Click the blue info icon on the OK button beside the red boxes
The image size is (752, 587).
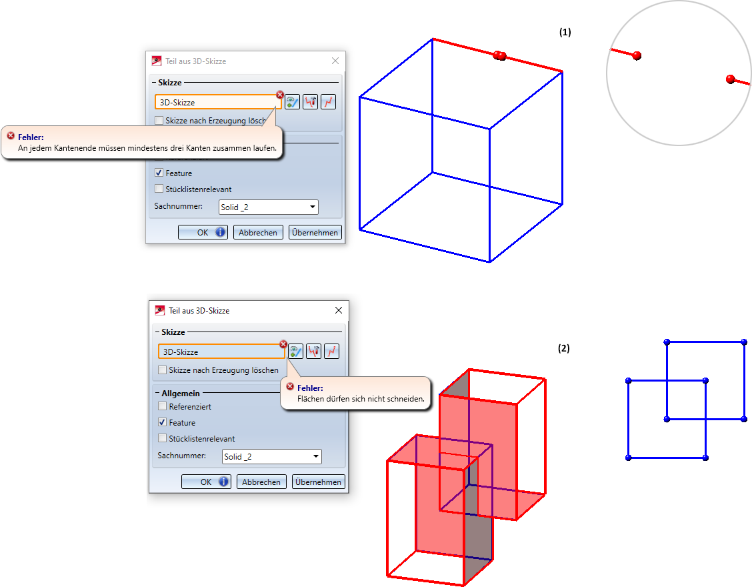tap(223, 482)
